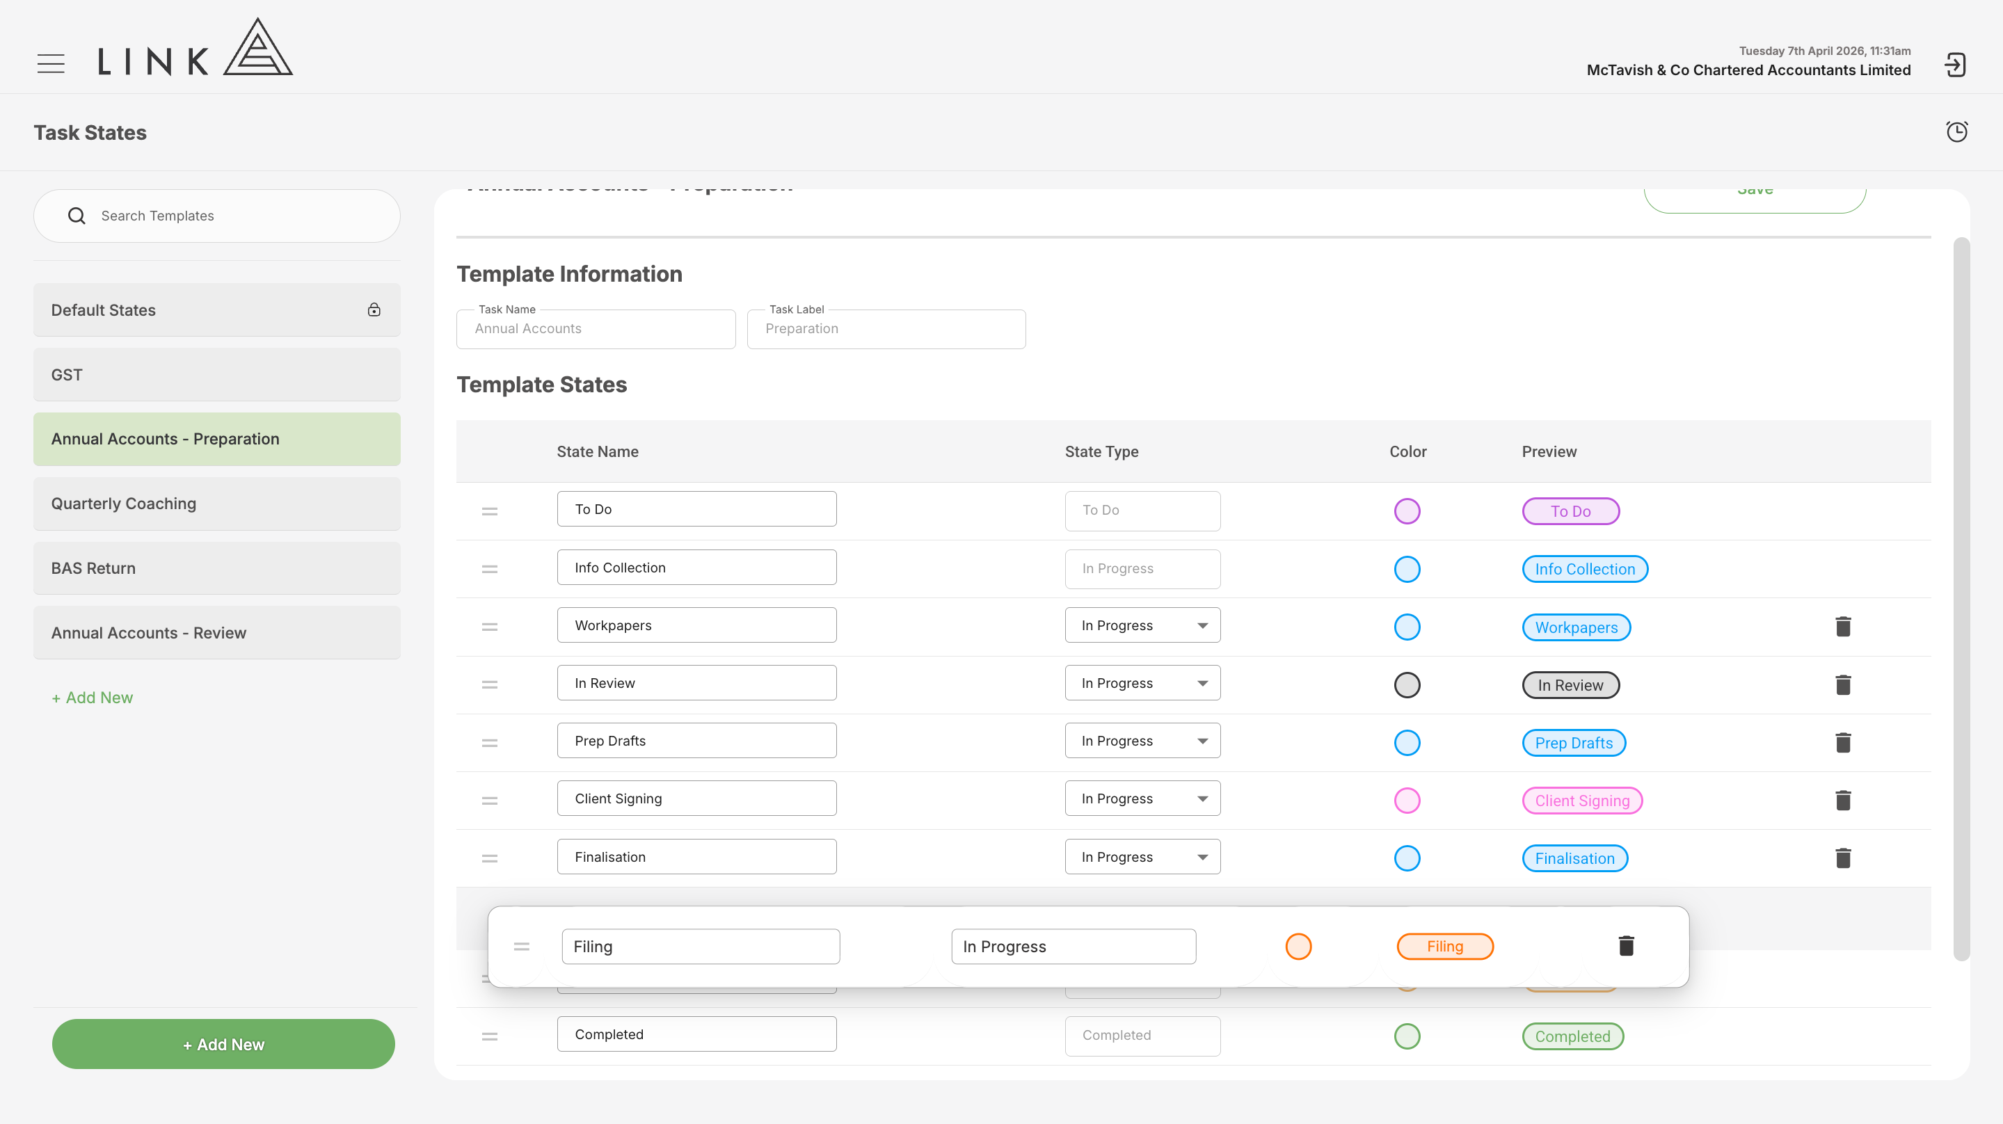The image size is (2003, 1124).
Task: Edit the Workpapers state name field
Action: coord(696,625)
